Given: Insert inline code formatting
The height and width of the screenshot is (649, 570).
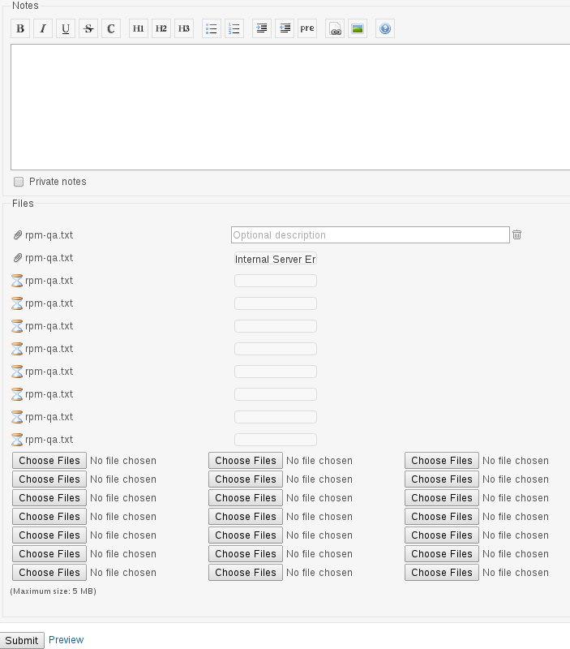Looking at the screenshot, I should (x=111, y=28).
